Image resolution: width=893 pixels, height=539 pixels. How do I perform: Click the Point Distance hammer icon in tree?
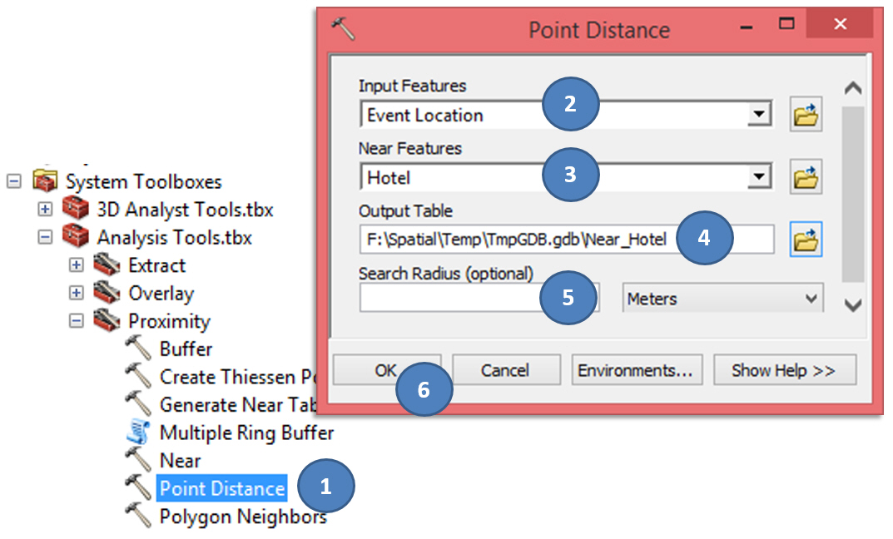coord(138,487)
